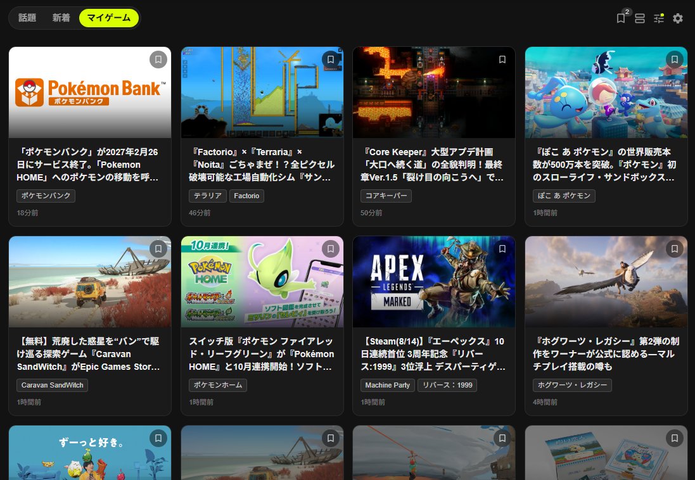Screen dimensions: 695x480
Task: Filter by the ポケモンホーム tag
Action: pyautogui.click(x=218, y=385)
